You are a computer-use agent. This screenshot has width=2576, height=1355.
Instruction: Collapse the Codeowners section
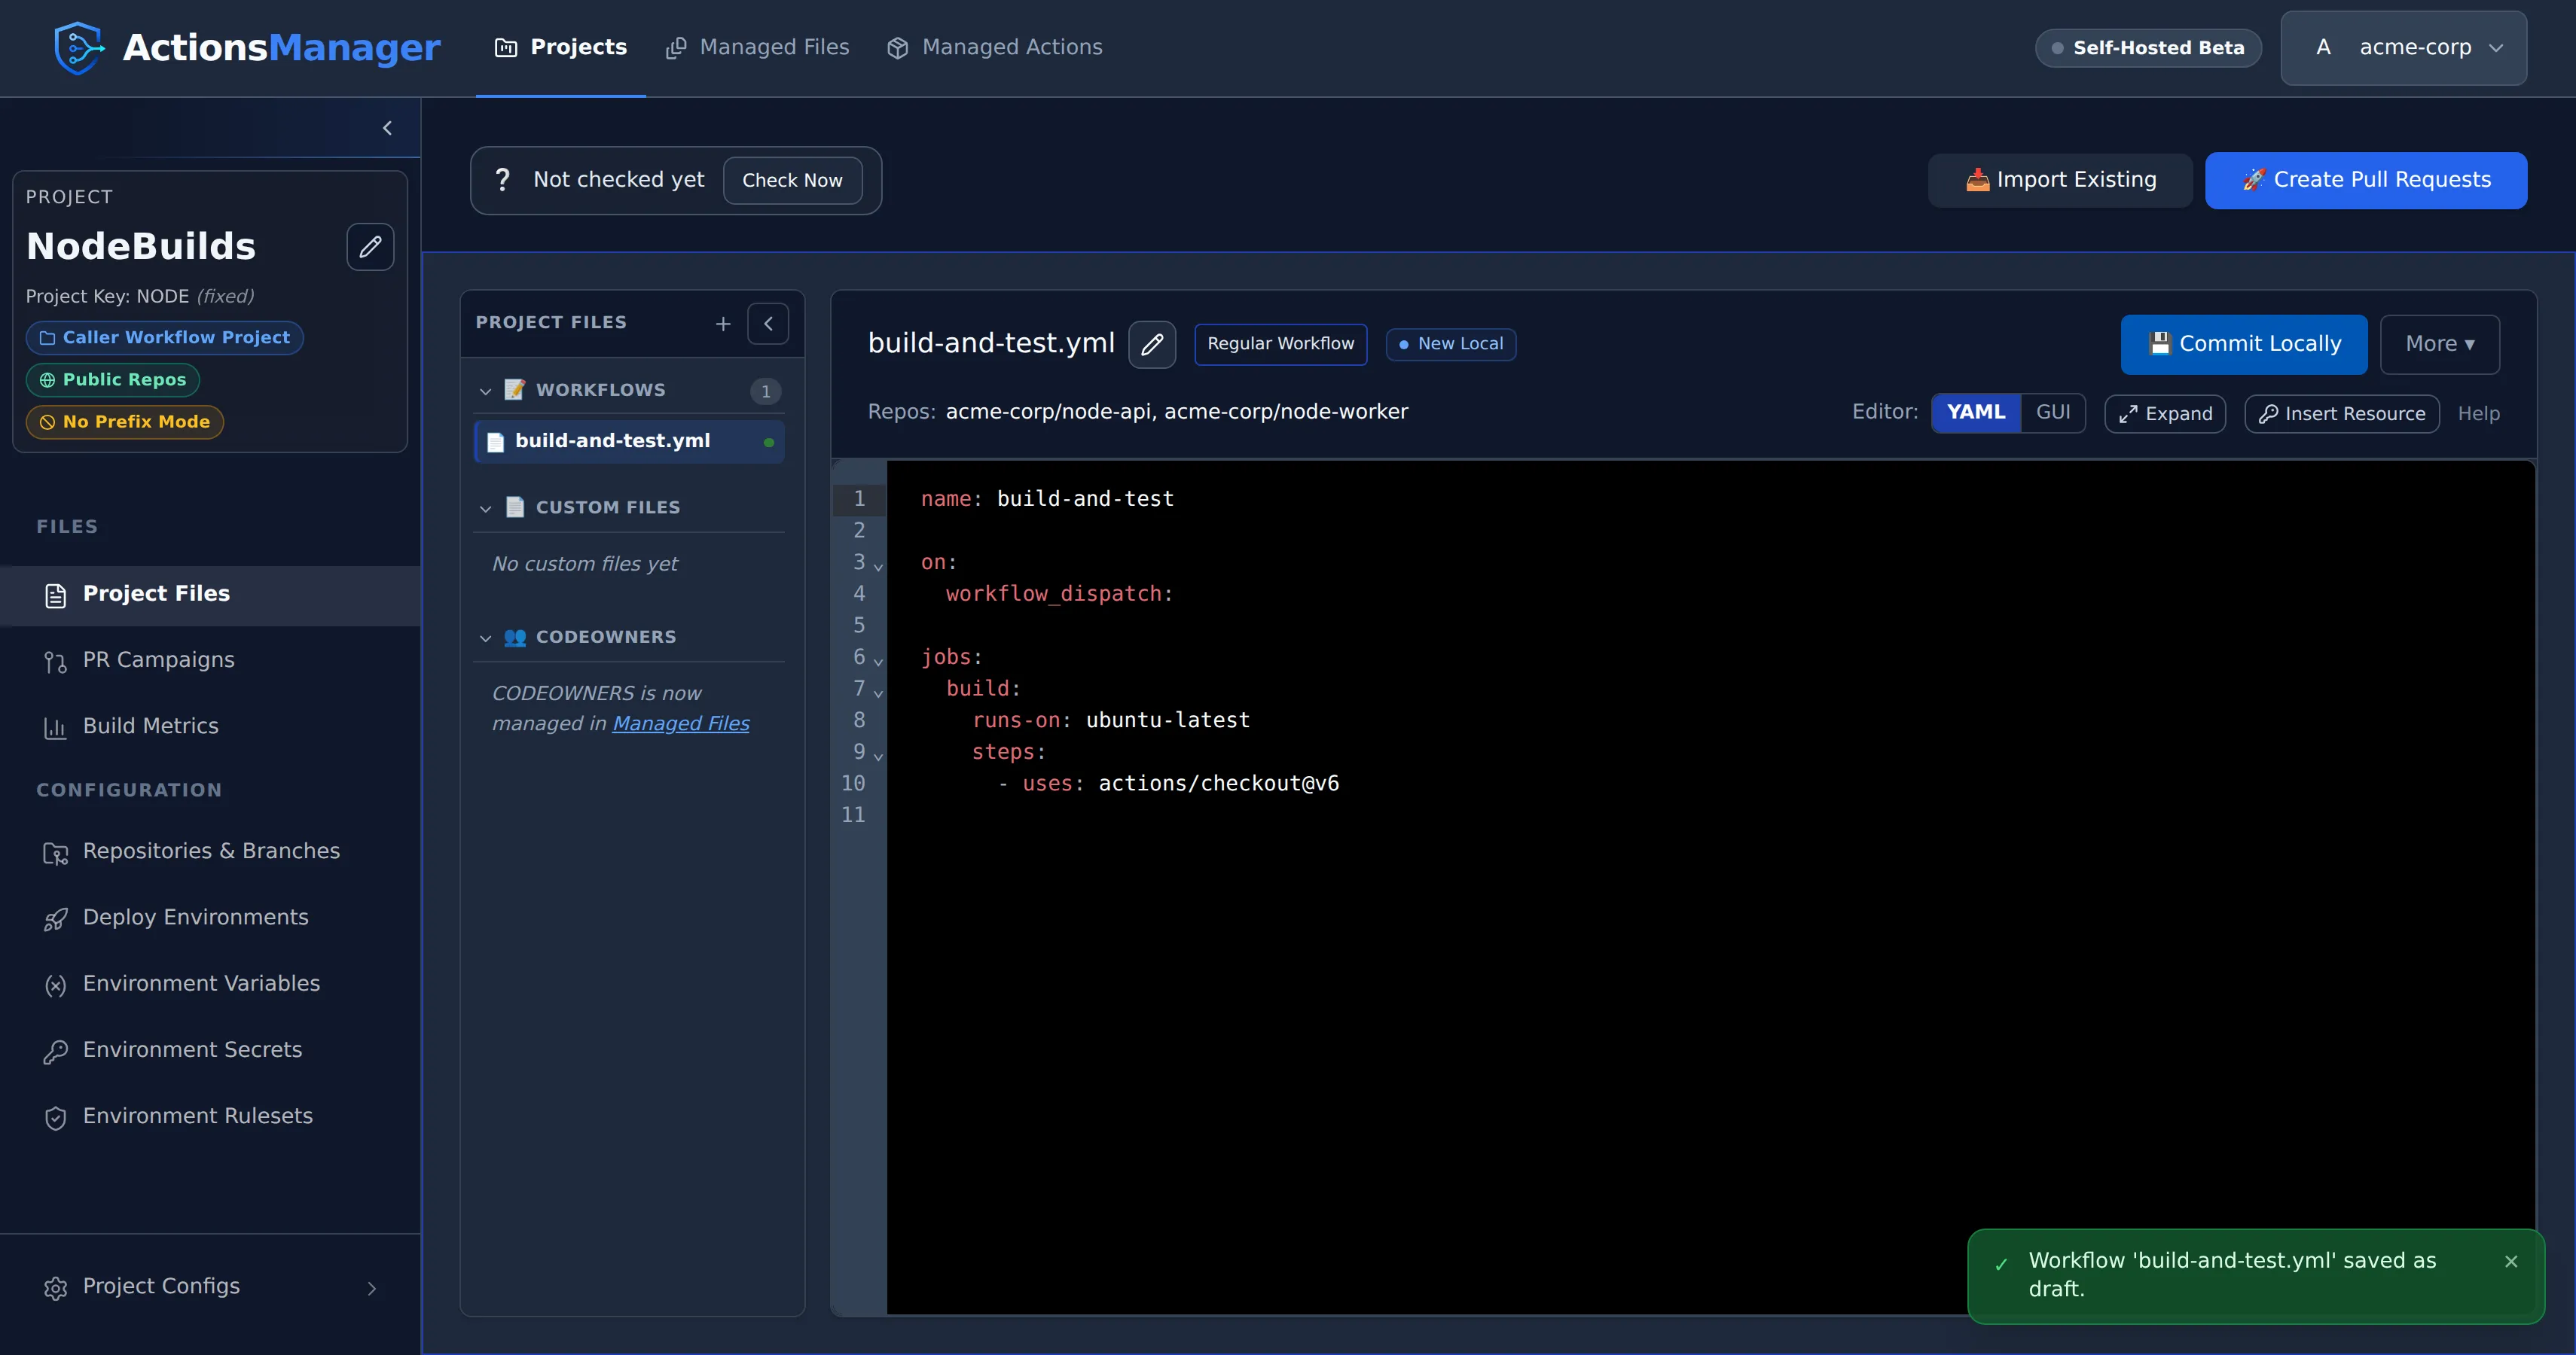pos(486,638)
